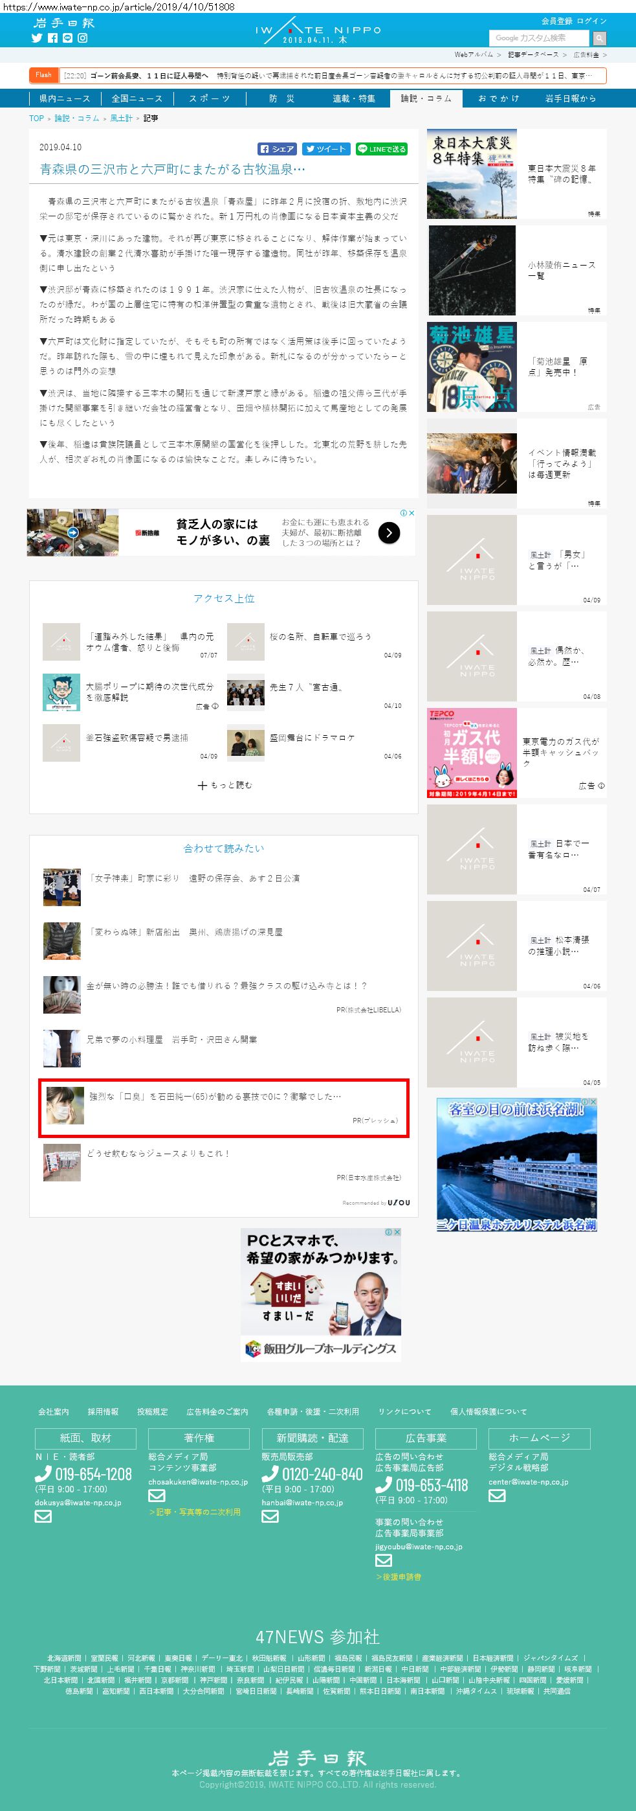The width and height of the screenshot is (636, 1811).
Task: Open the LINE icon in the header
Action: click(67, 38)
